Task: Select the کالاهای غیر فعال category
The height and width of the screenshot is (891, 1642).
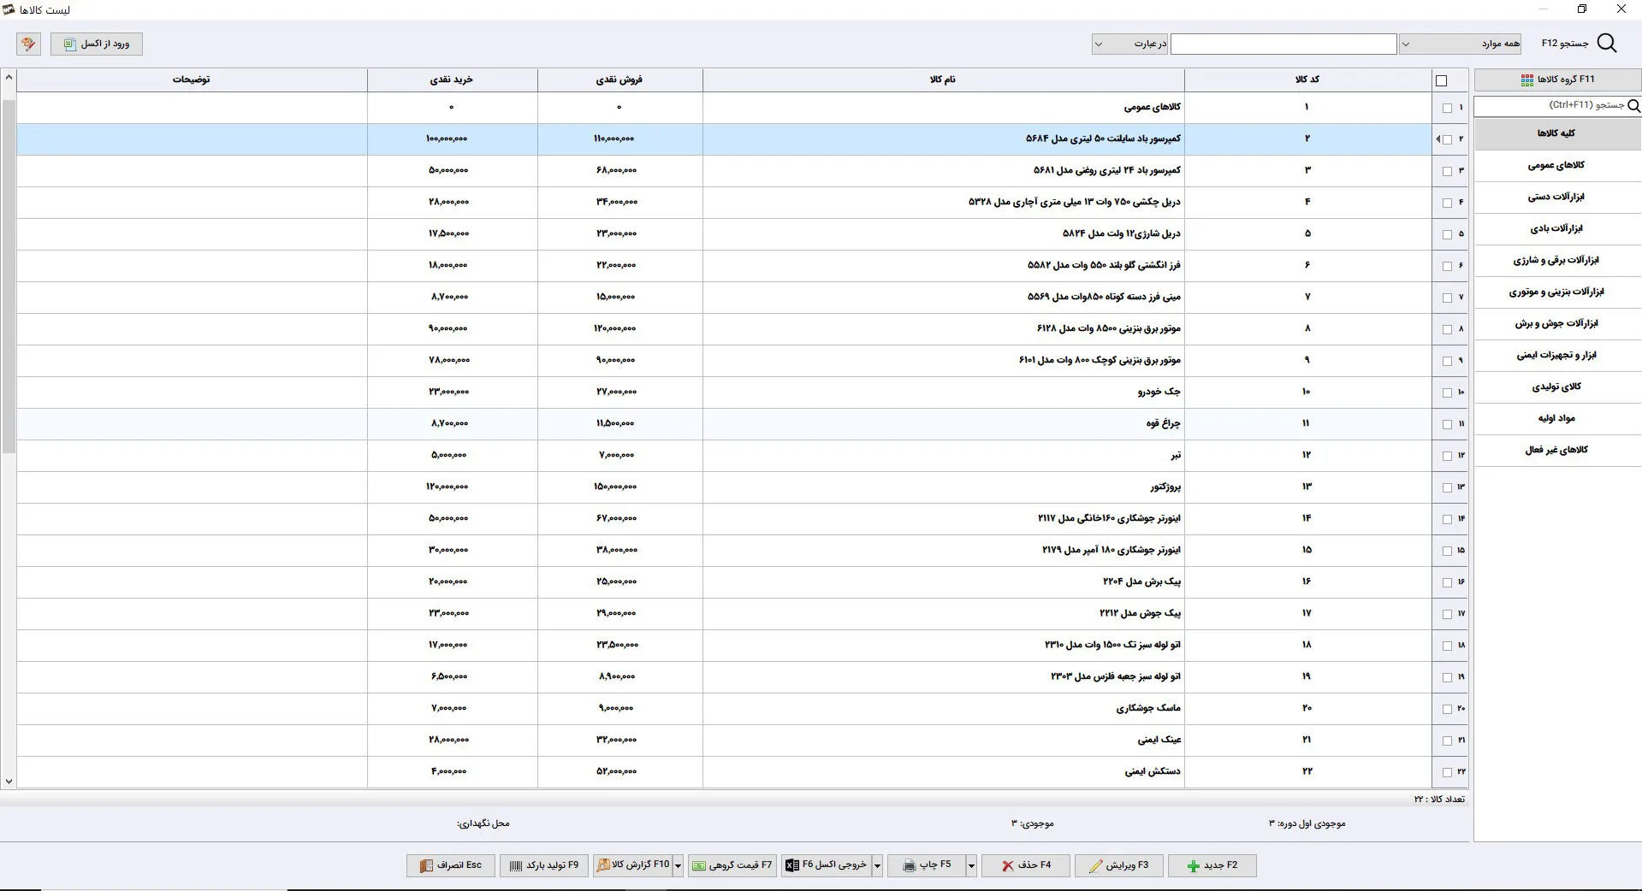Action: point(1557,450)
